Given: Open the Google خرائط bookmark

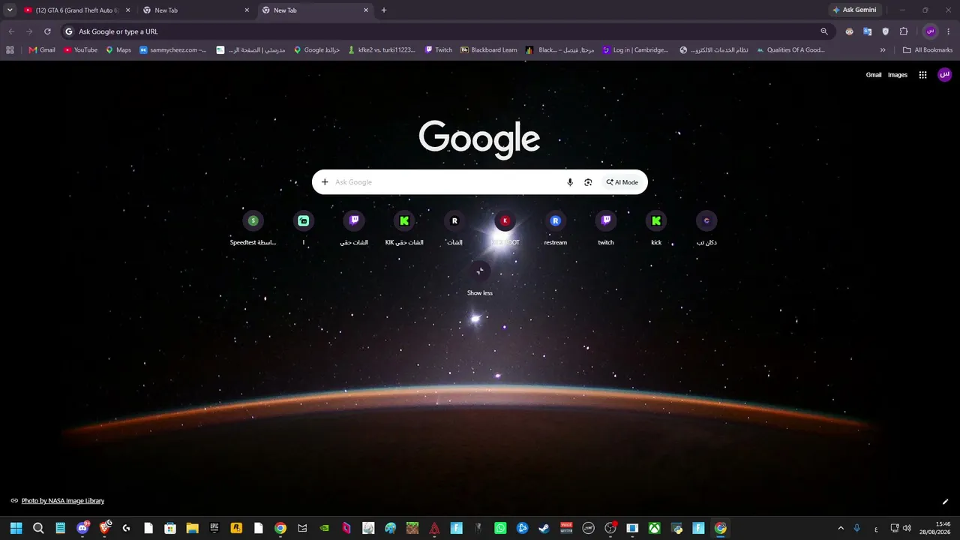Looking at the screenshot, I should pos(316,50).
